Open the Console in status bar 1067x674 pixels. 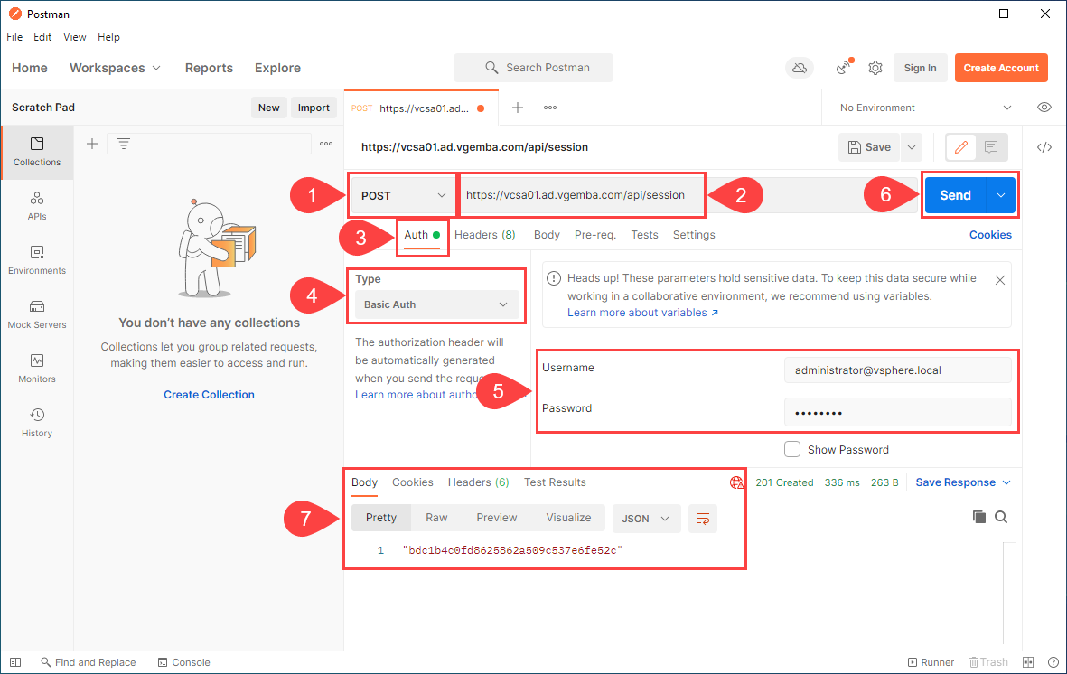click(x=183, y=662)
